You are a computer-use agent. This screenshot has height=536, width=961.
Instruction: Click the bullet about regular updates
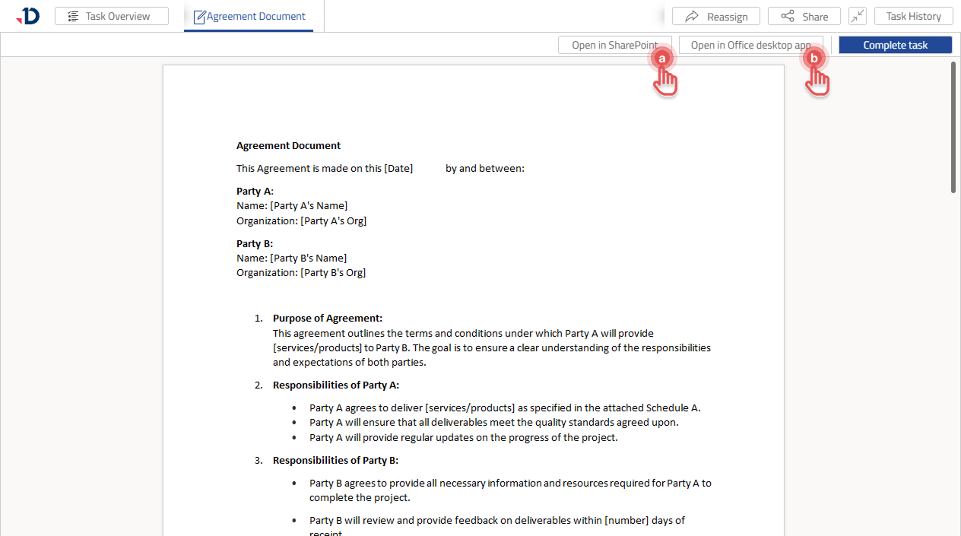(464, 437)
